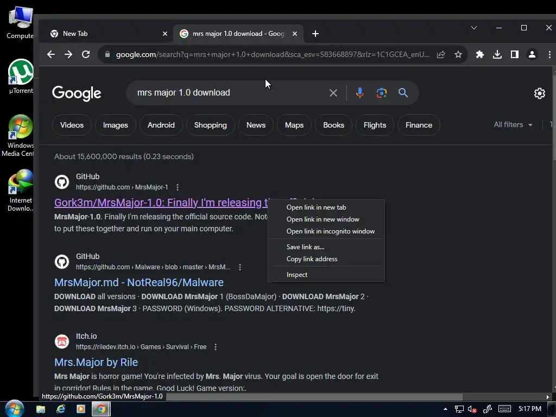Screen dimensions: 556x417
Task: Open options dots beside NotReal96 Malware result
Action: pos(240,267)
